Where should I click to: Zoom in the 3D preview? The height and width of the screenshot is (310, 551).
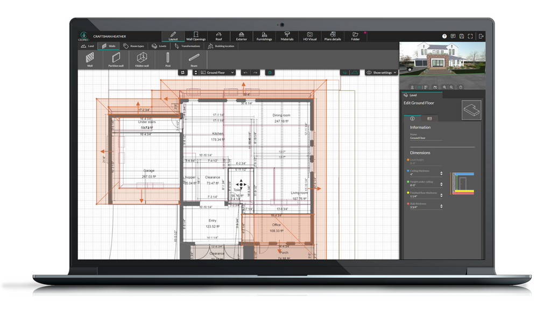pos(444,87)
